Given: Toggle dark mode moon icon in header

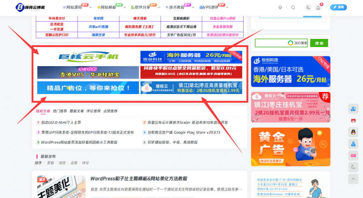Looking at the screenshot, I should (x=308, y=7).
